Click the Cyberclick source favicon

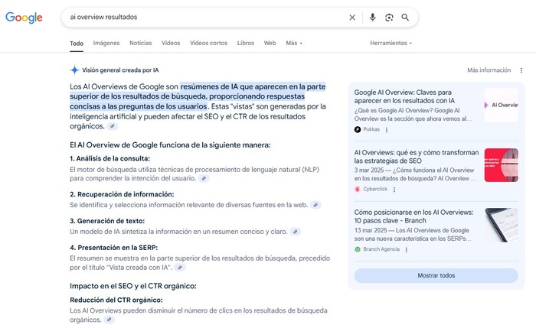(x=358, y=189)
